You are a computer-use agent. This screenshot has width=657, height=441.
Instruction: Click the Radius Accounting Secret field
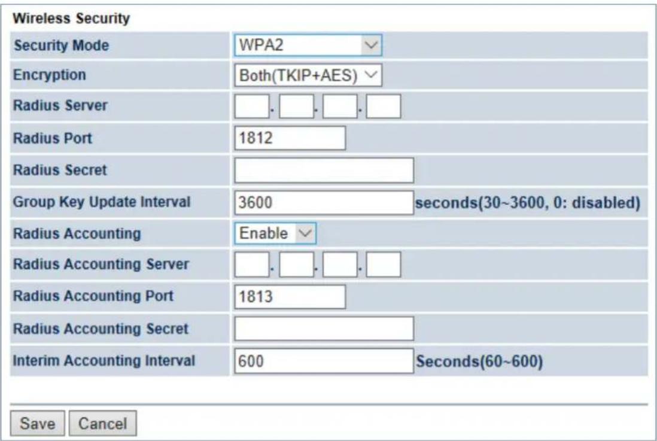pyautogui.click(x=324, y=329)
